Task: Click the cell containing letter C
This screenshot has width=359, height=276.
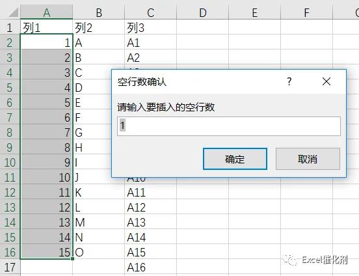Action: pyautogui.click(x=93, y=72)
